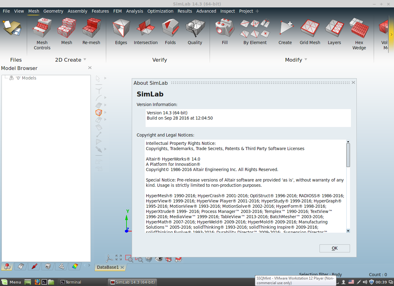
Task: Open the Hex Wedge tool
Action: [359, 34]
